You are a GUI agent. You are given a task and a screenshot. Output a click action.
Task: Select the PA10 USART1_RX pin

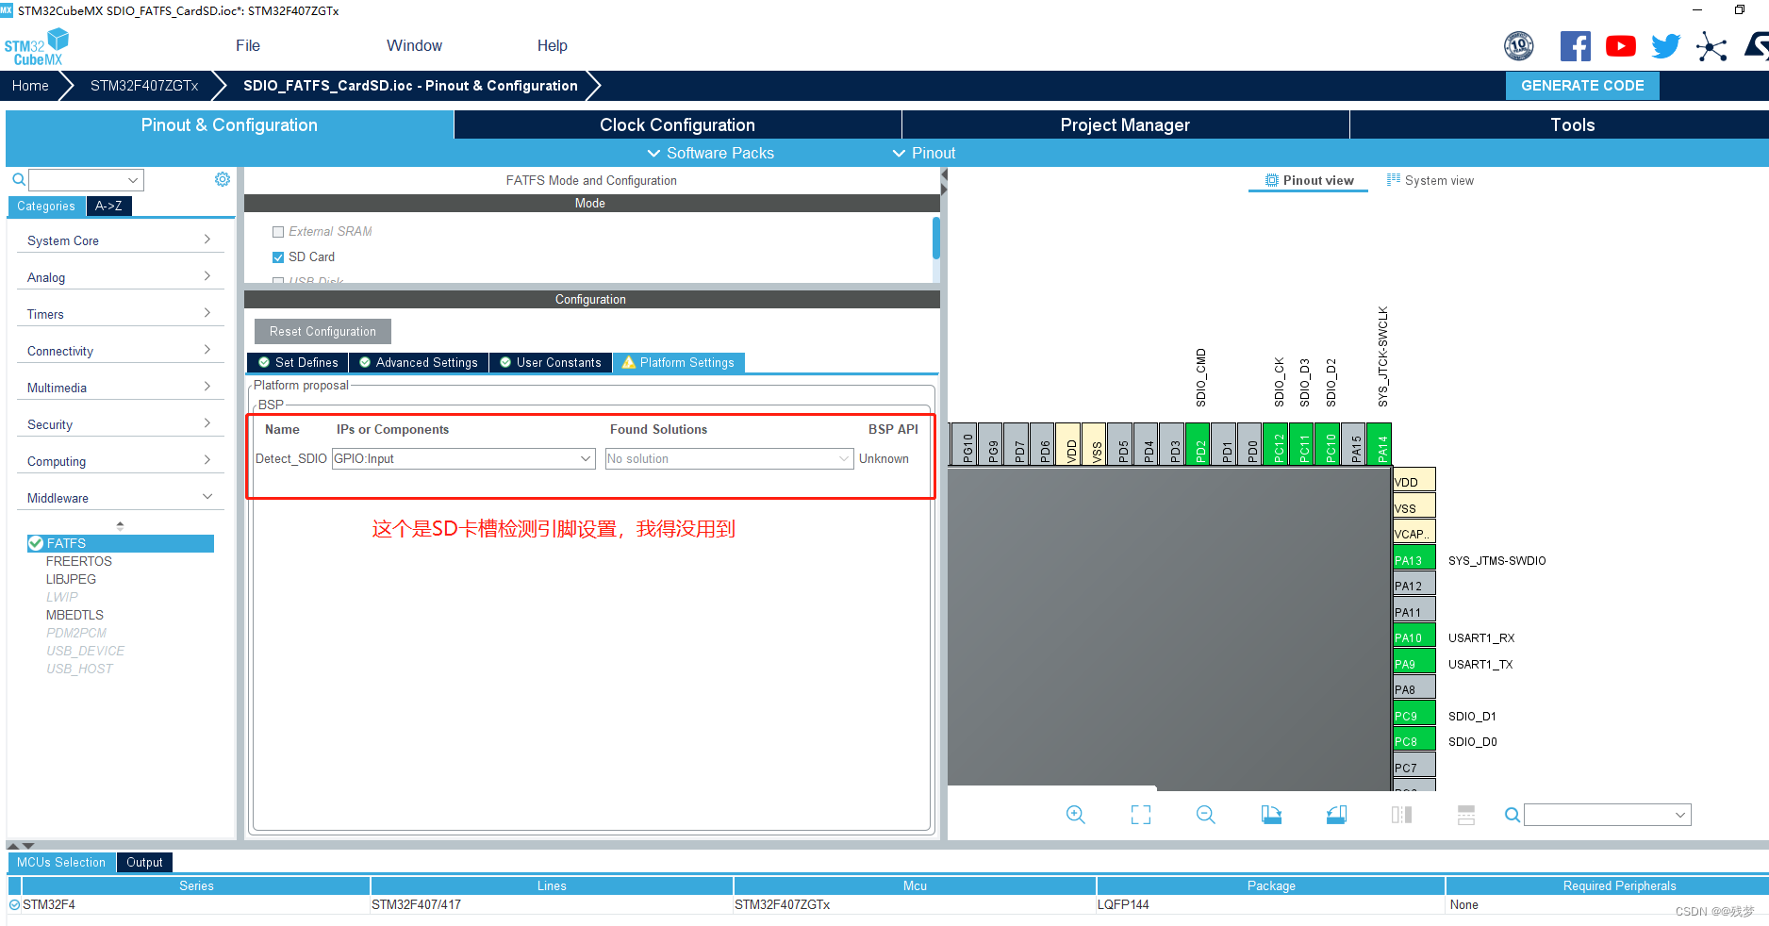[x=1414, y=636]
